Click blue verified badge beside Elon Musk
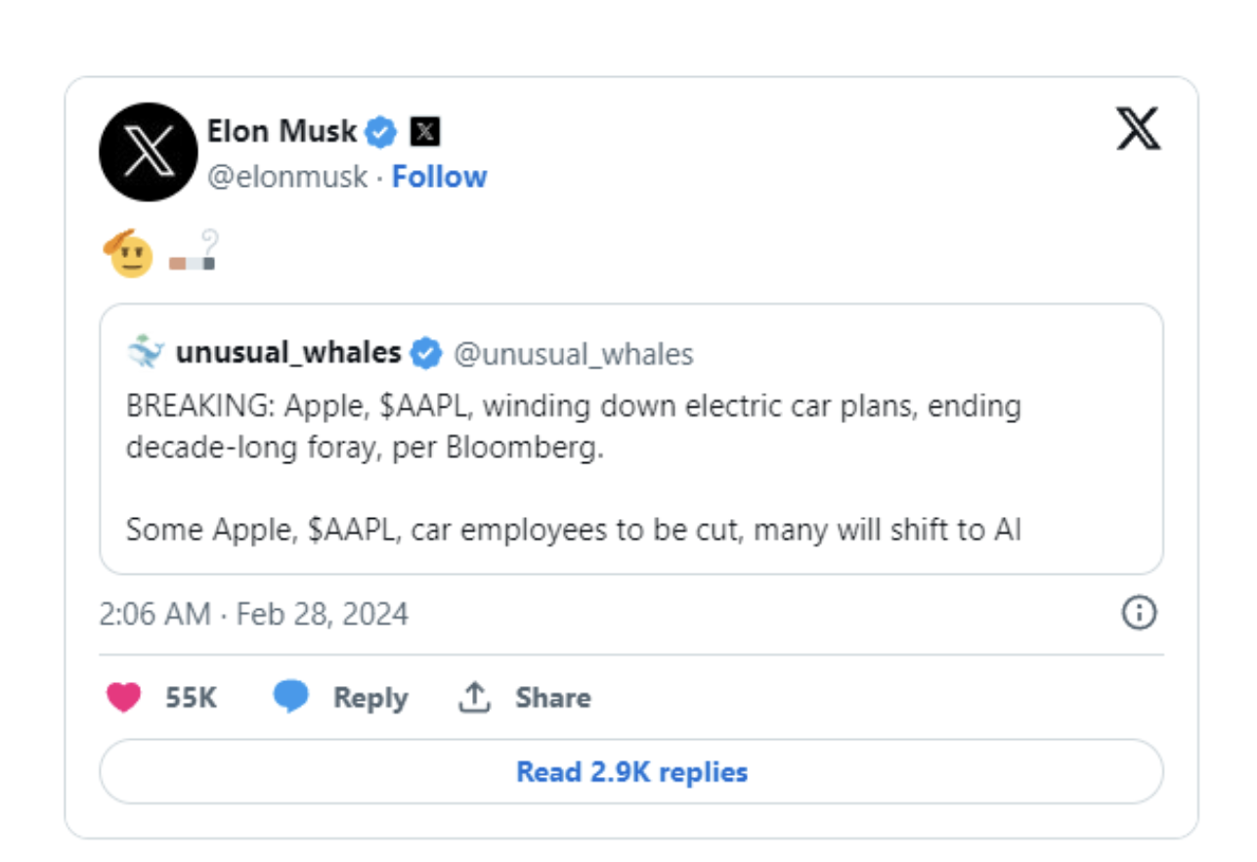This screenshot has height=862, width=1257. pos(381,131)
